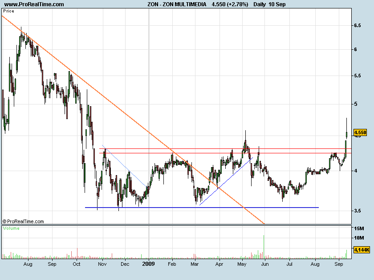
Task: Click the Nov label on the time axis
Action: [102, 264]
